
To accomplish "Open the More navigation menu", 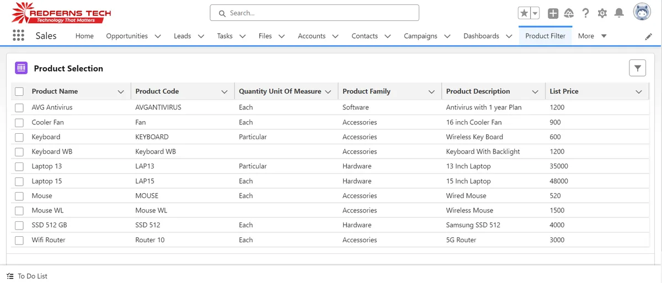I will [592, 36].
